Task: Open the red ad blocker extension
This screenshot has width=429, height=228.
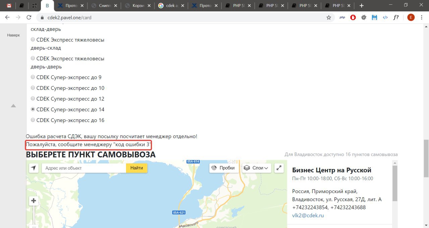Action: (353, 17)
